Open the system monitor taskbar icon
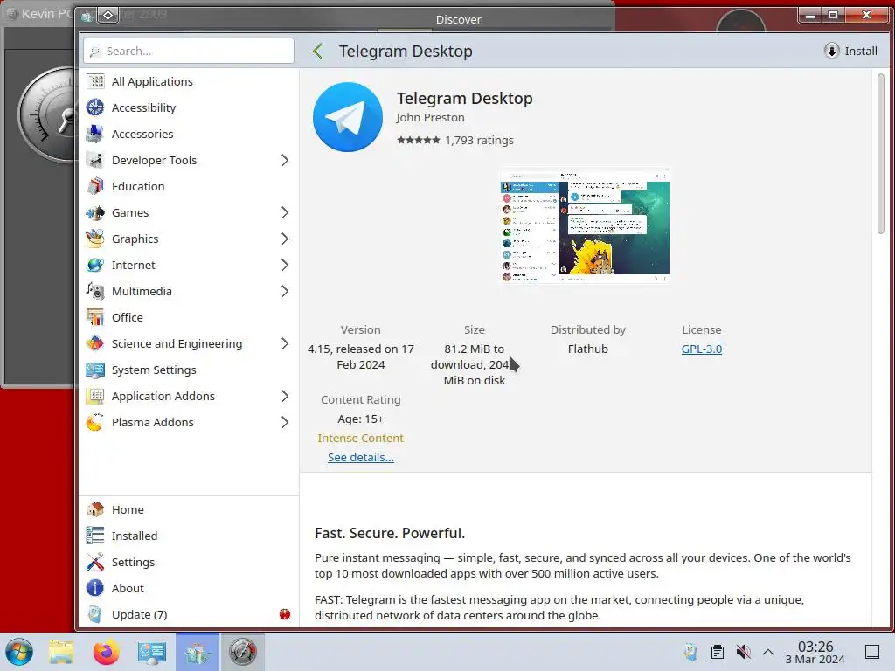Screen dimensions: 895x671 click(x=243, y=652)
